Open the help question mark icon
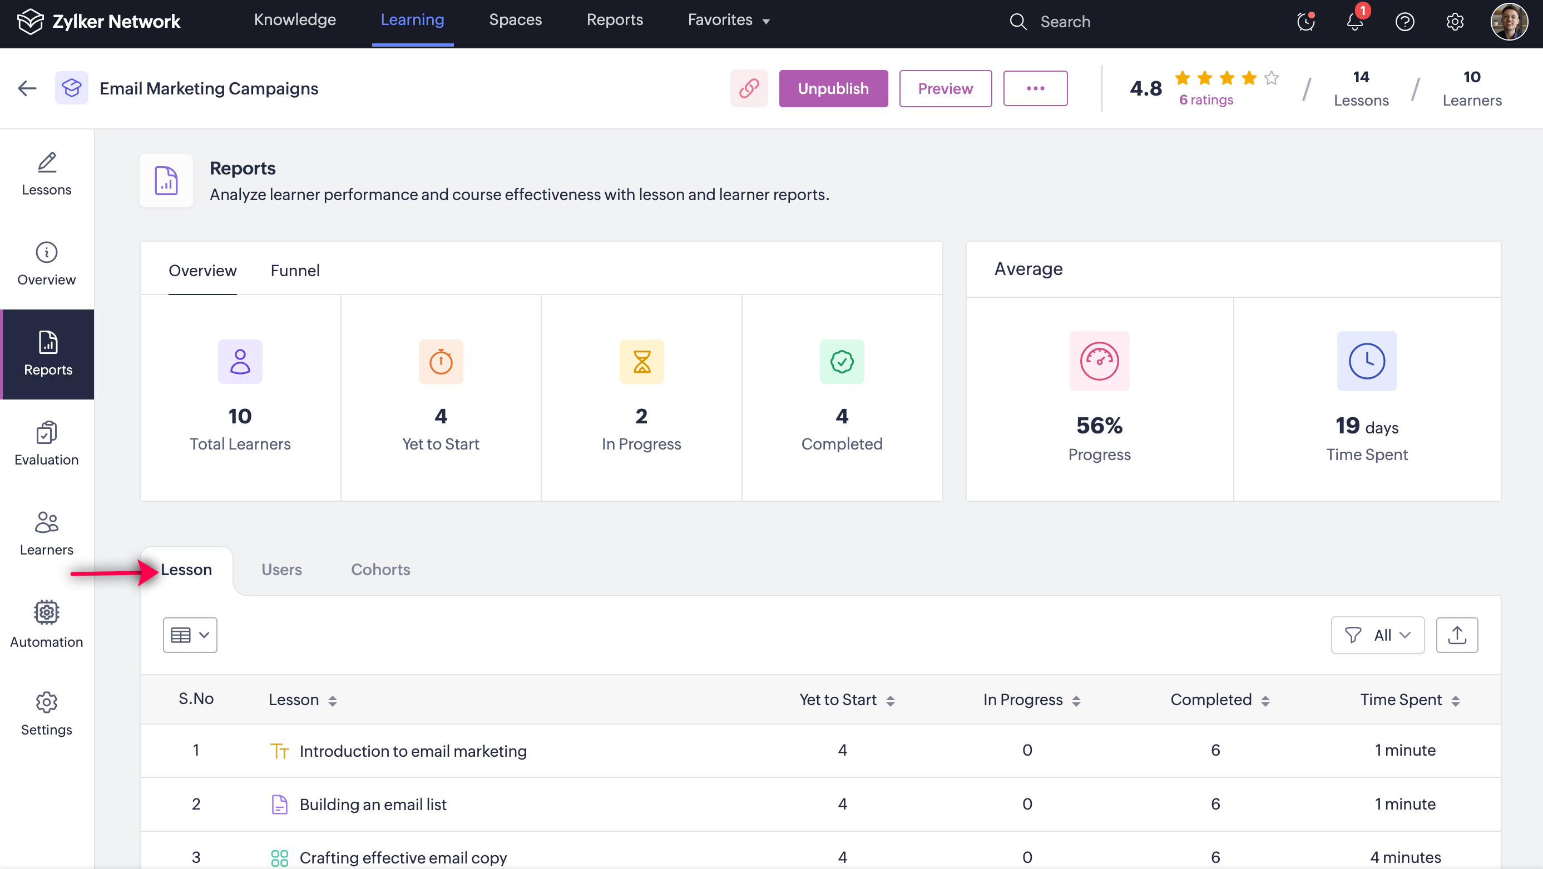Image resolution: width=1543 pixels, height=869 pixels. pos(1404,22)
